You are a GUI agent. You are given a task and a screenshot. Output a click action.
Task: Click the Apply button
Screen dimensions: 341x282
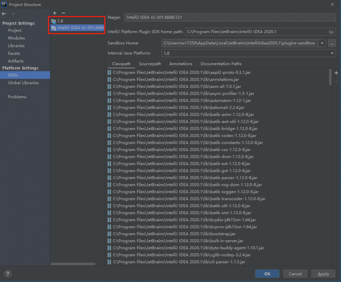coord(323,273)
